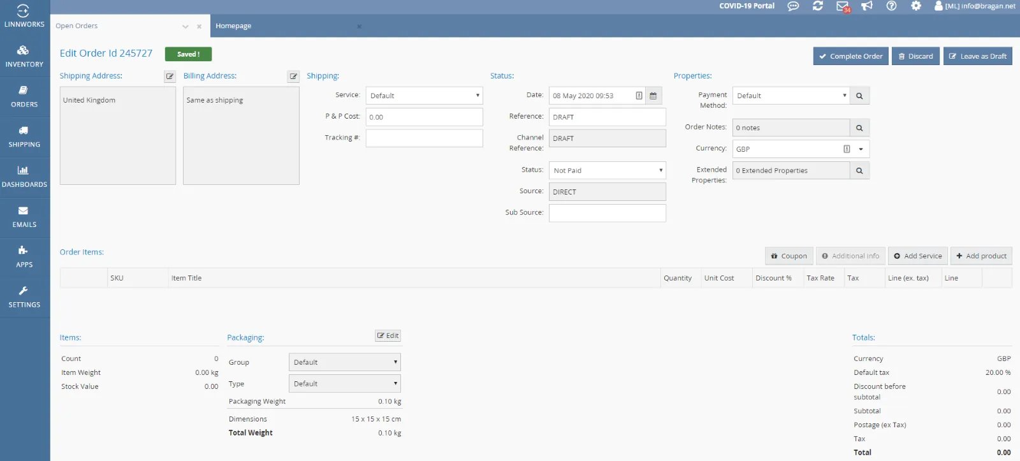Close the Open Orders tab
1020x461 pixels.
pyautogui.click(x=199, y=26)
